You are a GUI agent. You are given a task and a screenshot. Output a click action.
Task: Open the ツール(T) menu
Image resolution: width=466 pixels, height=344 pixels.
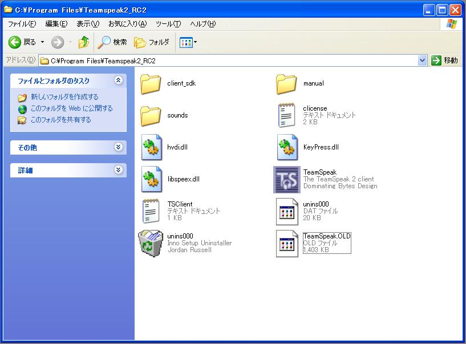[168, 24]
